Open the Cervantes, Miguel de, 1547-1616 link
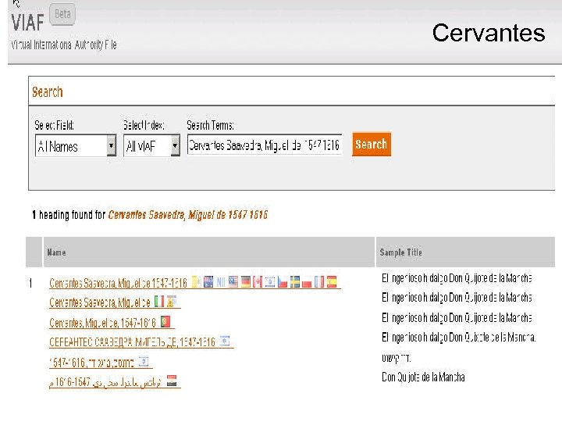 pyautogui.click(x=103, y=323)
